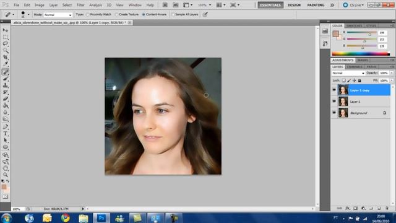Image resolution: width=396 pixels, height=223 pixels.
Task: Open the Image menu
Action: [x=39, y=5]
